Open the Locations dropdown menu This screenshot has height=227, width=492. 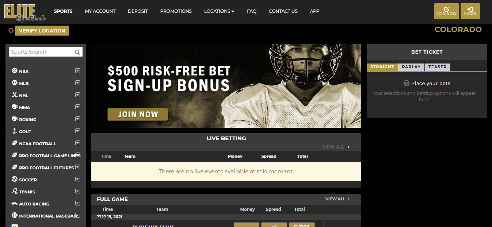tap(219, 11)
